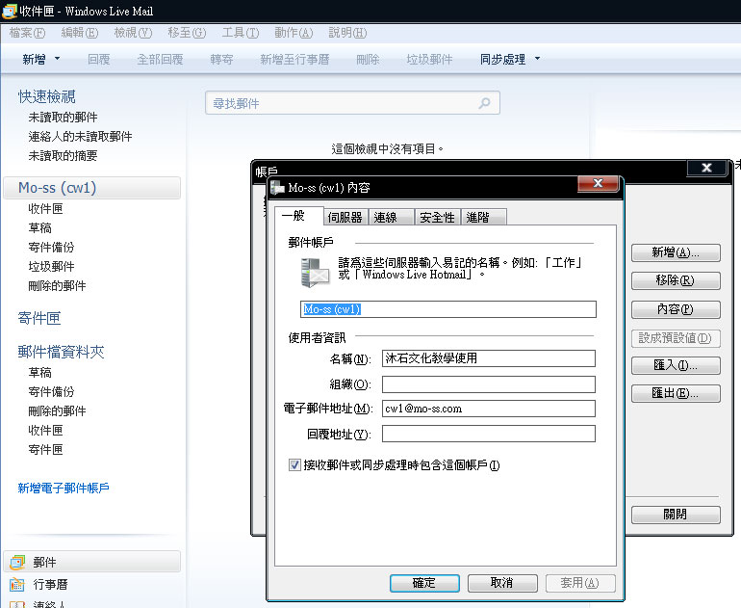Open 草稿 under 郵件檔資料夾
This screenshot has width=741, height=608.
(39, 372)
